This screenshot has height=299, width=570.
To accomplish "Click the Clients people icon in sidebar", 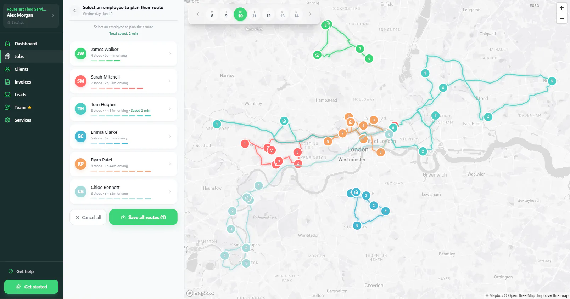I will [x=7, y=69].
